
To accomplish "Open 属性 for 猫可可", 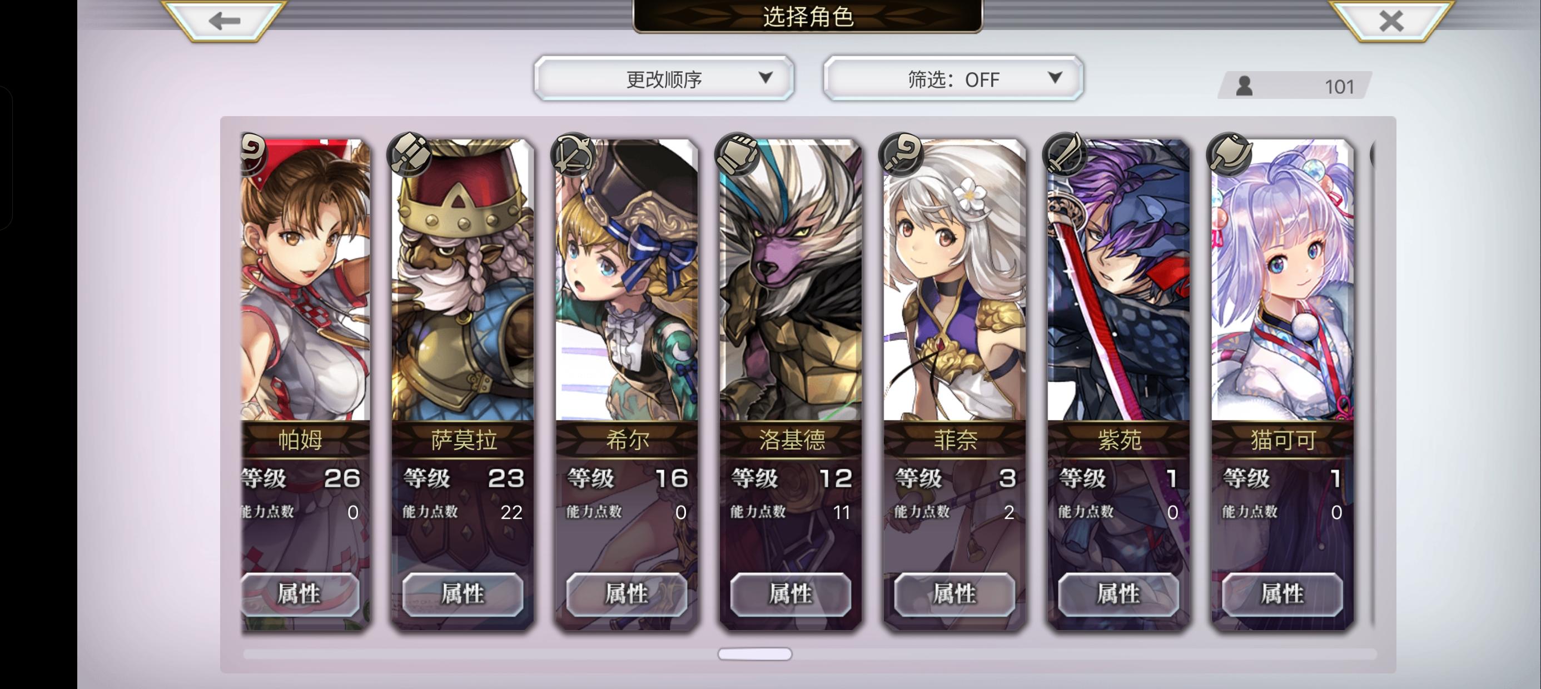I will click(1282, 594).
